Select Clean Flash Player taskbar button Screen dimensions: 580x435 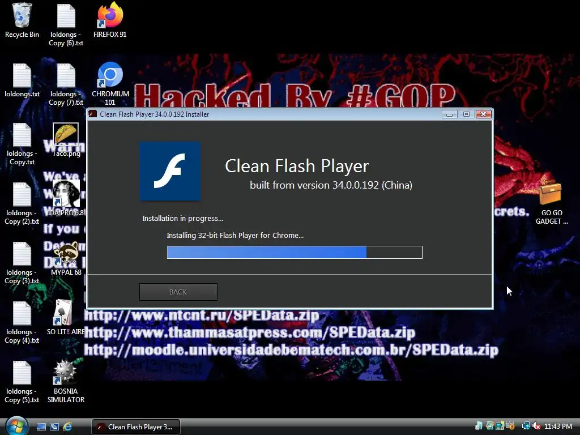tap(136, 427)
